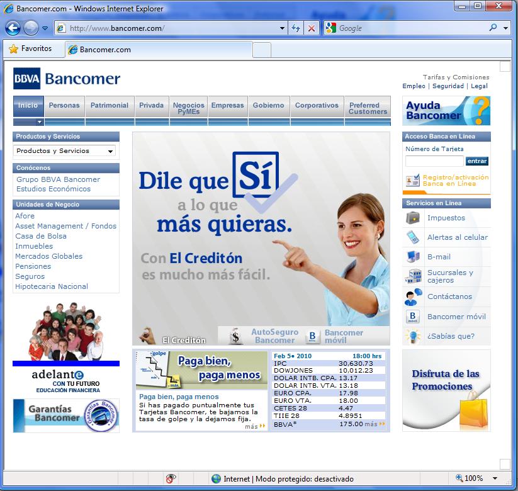Screen dimensions: 518x491
Task: Open Grupo BBVA Bancomer link
Action: click(58, 179)
